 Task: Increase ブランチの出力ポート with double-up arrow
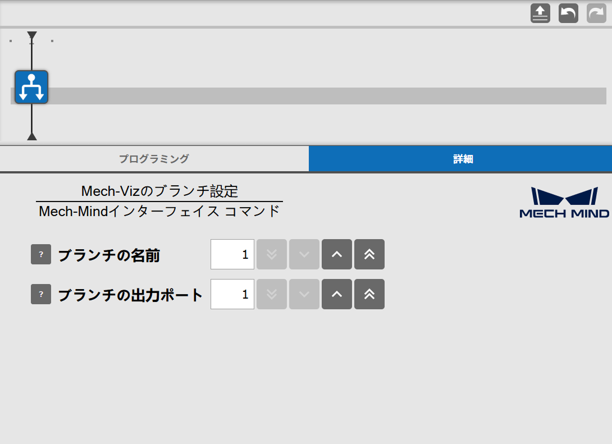tap(369, 294)
